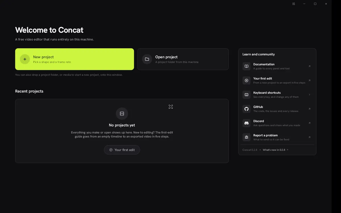
Task: Expand Keyboard shortcuts with its chevron
Action: click(x=309, y=95)
